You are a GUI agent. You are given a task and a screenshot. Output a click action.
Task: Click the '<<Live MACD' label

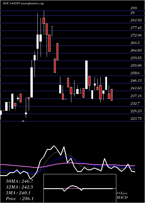tap(122, 195)
